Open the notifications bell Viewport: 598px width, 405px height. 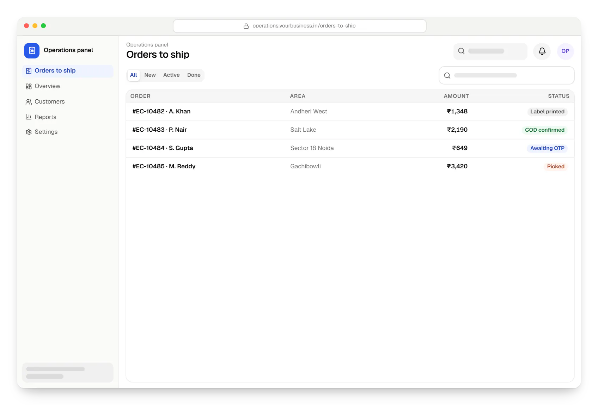point(542,51)
